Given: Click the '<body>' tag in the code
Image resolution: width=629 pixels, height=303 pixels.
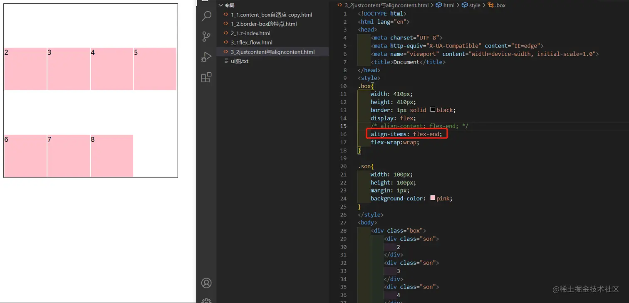Looking at the screenshot, I should tap(367, 222).
